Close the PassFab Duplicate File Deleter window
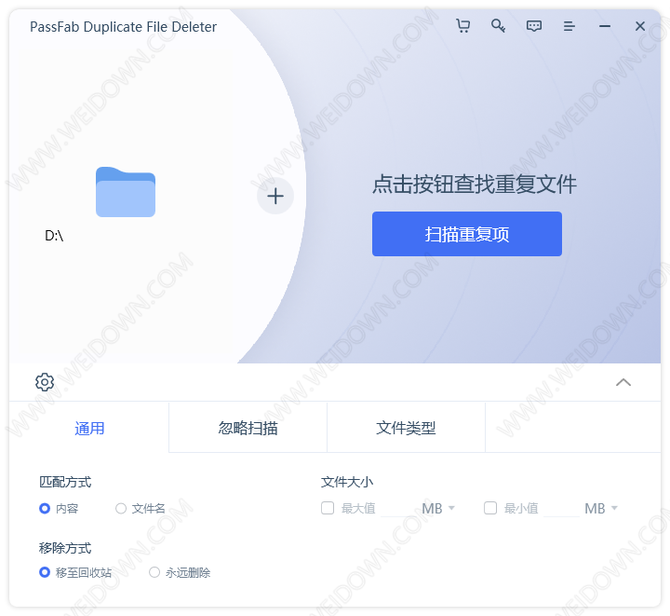 [x=639, y=26]
